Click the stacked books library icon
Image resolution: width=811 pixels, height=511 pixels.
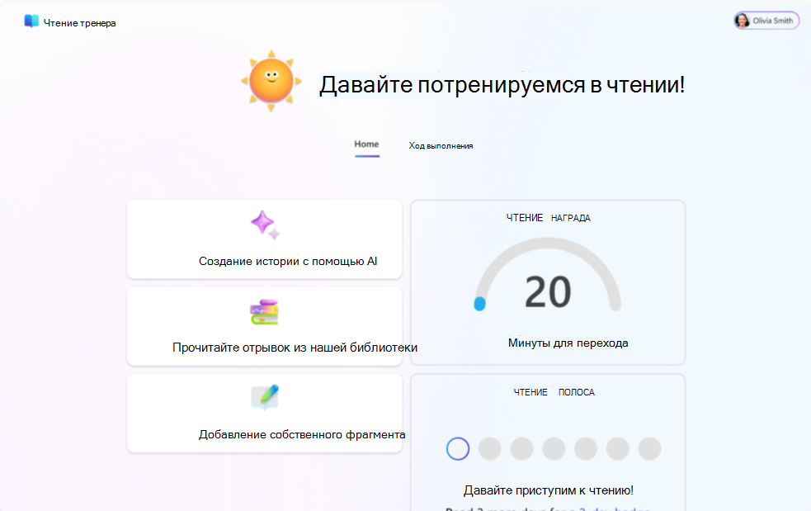pyautogui.click(x=265, y=312)
